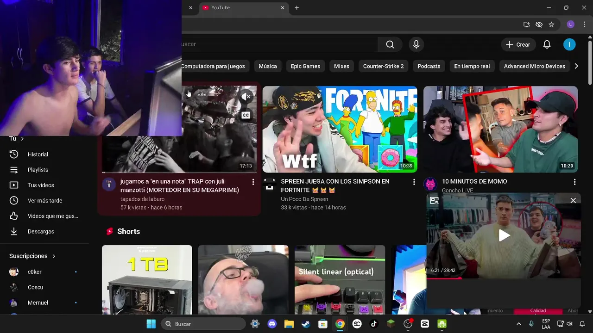Click title jugamos a en una nota TRAP
Viewport: 593px width, 333px height.
(x=180, y=185)
